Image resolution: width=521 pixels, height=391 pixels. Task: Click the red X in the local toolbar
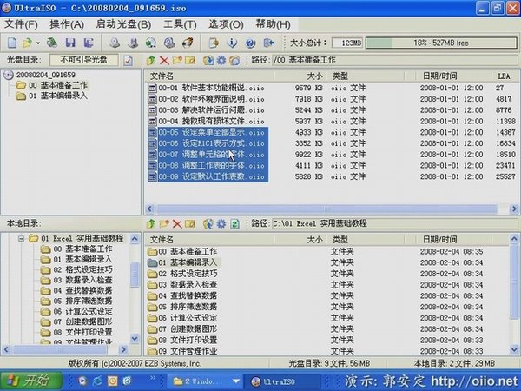(x=177, y=224)
